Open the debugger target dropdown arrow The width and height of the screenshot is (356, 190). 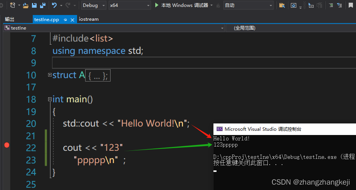[212, 5]
